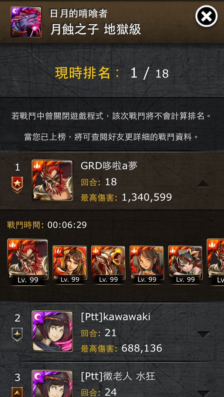Tap the player name GRD哆啦a夢
Viewport: 224px width, 397px height.
(109, 166)
